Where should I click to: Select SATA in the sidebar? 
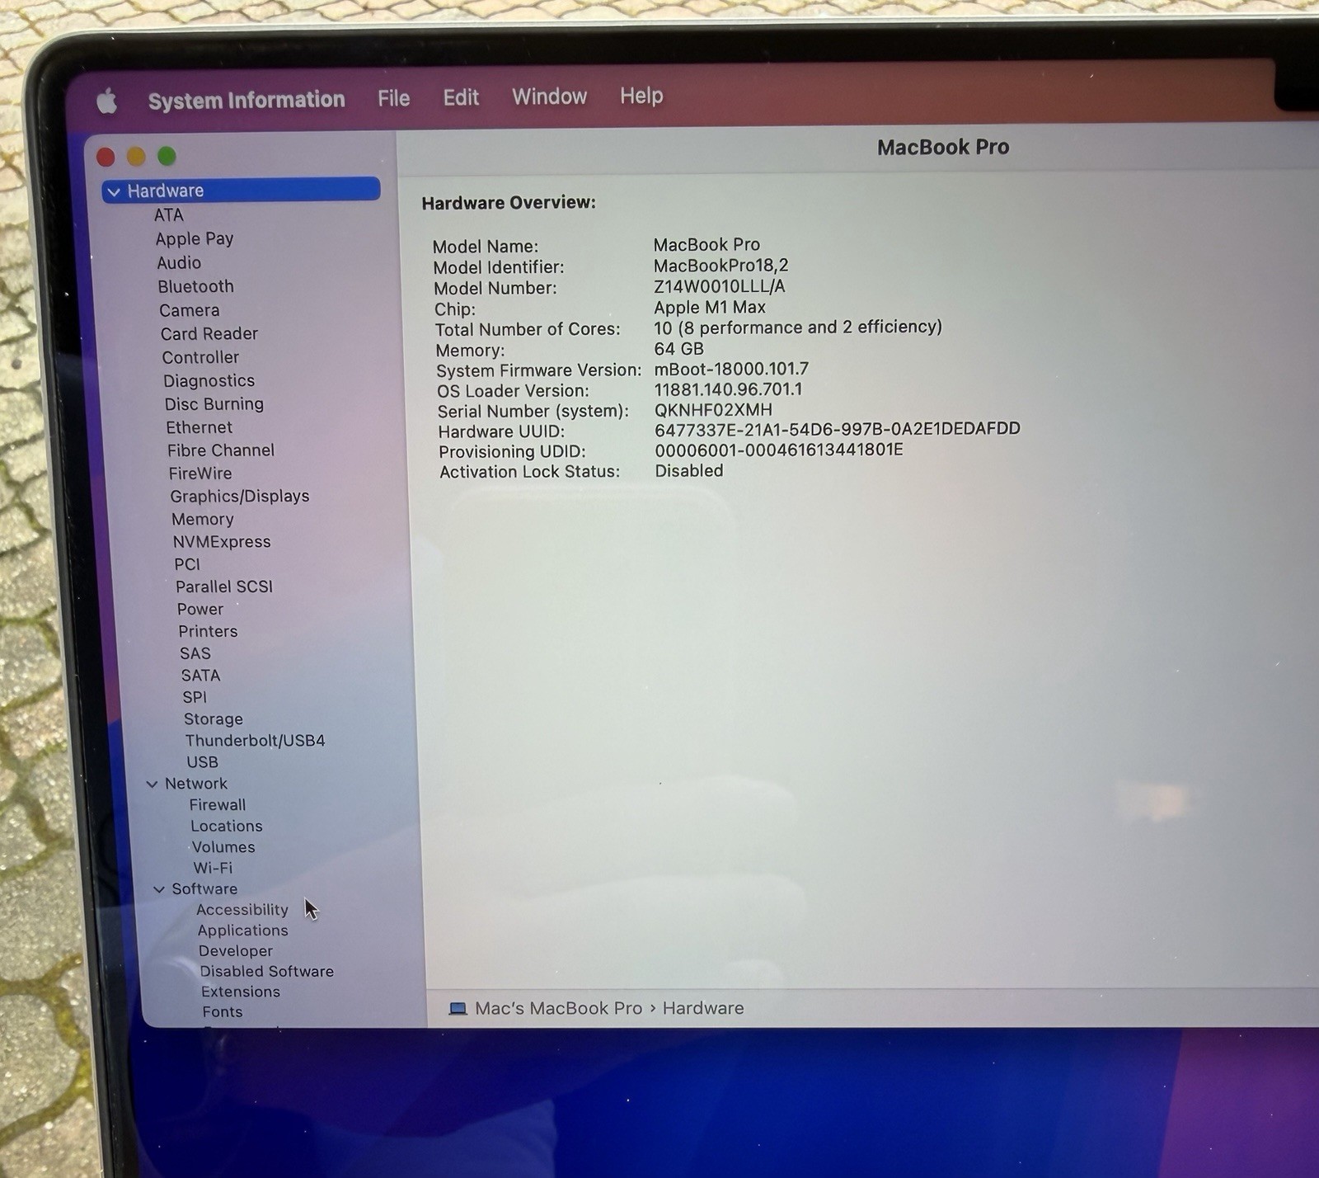point(201,676)
